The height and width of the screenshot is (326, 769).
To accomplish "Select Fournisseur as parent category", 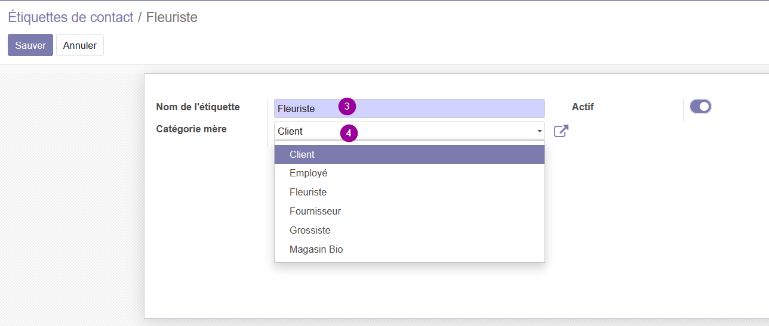I will (410, 212).
